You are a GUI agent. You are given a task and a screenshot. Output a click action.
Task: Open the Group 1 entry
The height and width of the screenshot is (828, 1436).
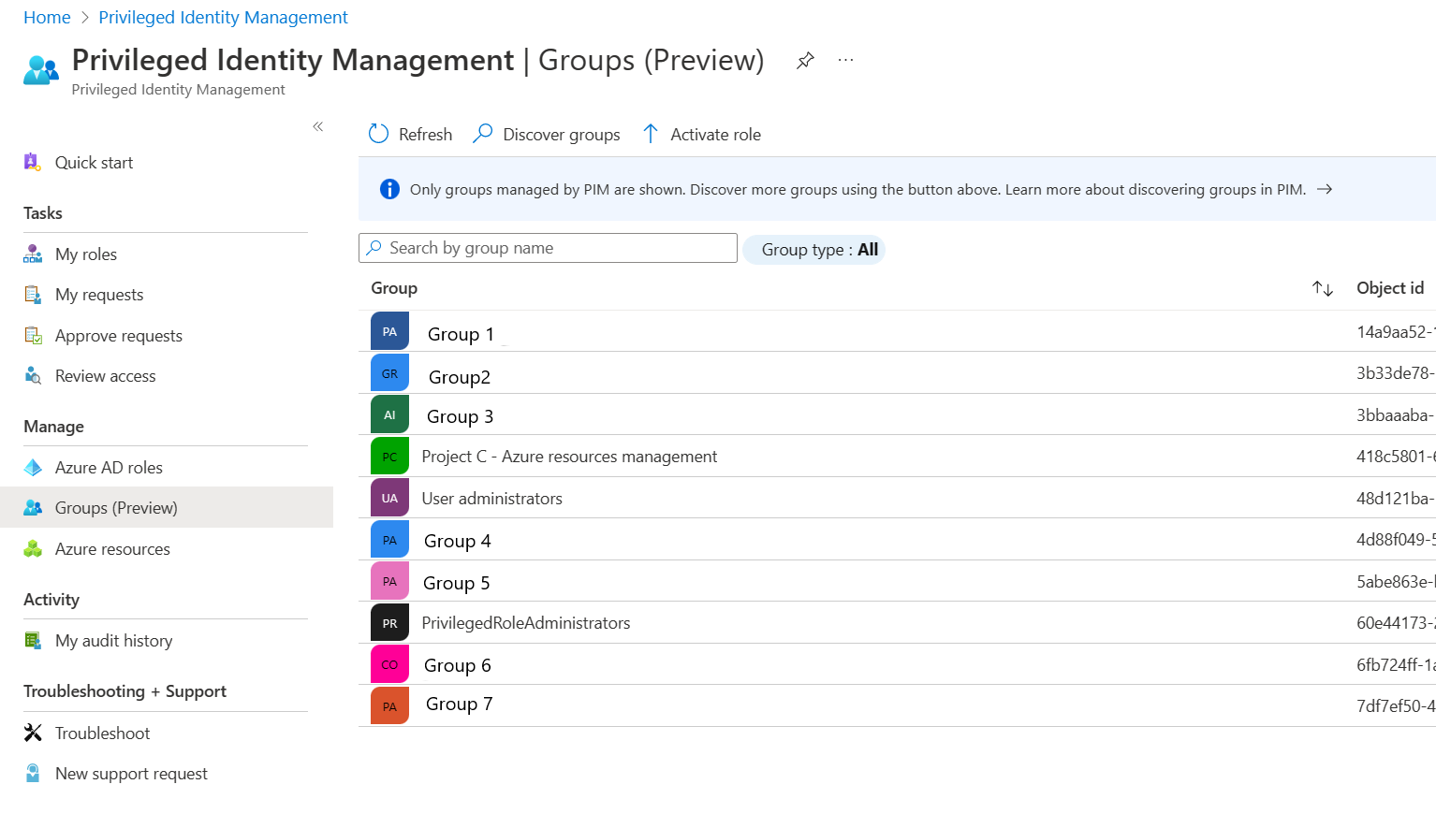(461, 334)
